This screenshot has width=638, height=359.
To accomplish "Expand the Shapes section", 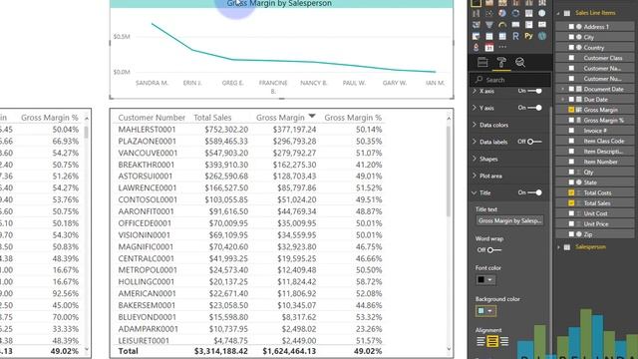I will click(475, 159).
